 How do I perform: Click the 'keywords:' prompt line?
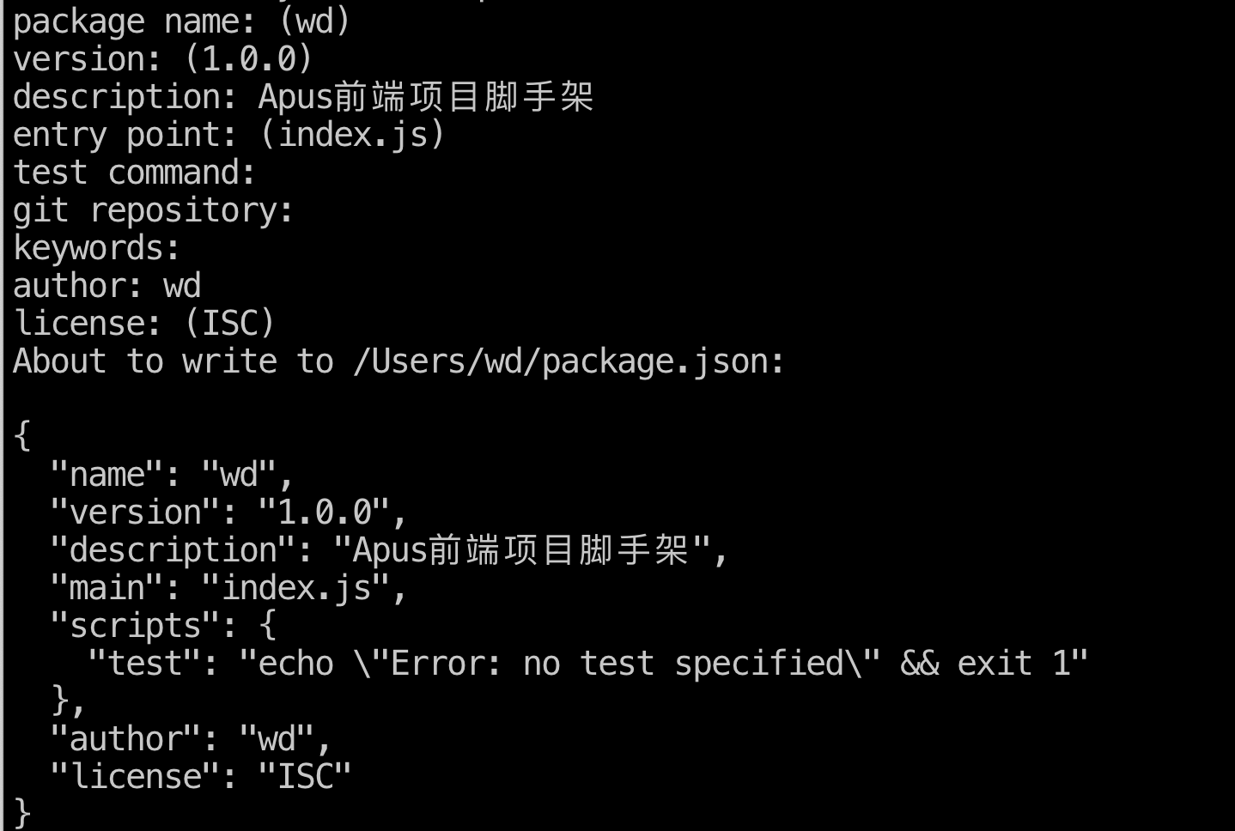[x=96, y=248]
